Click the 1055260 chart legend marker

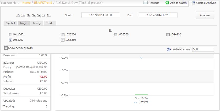[136, 102]
